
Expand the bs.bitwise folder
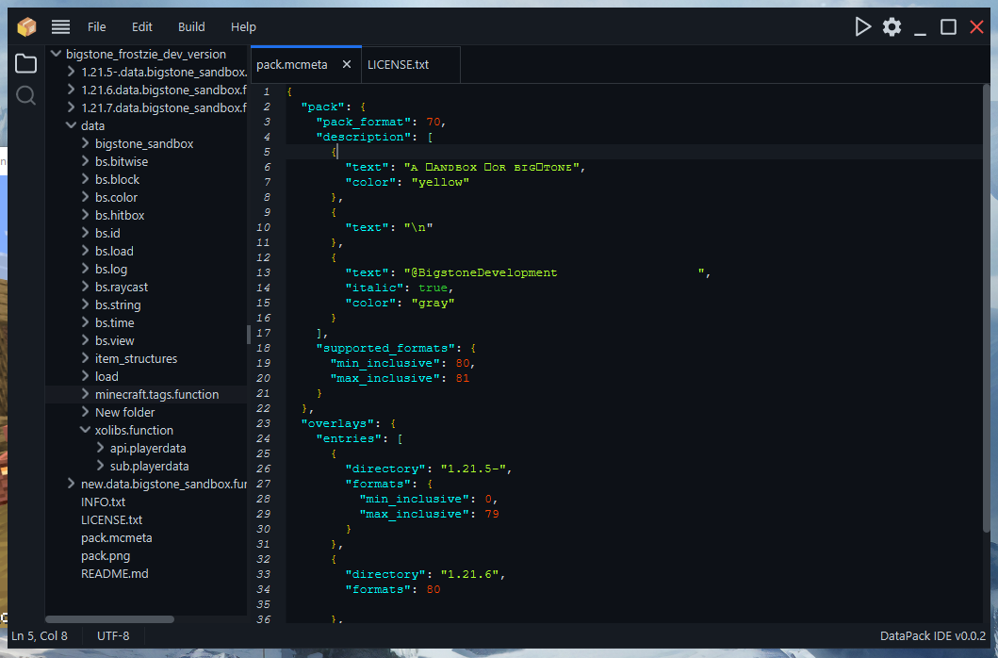86,161
